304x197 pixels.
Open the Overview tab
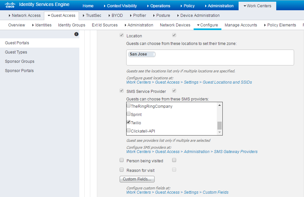[17, 25]
